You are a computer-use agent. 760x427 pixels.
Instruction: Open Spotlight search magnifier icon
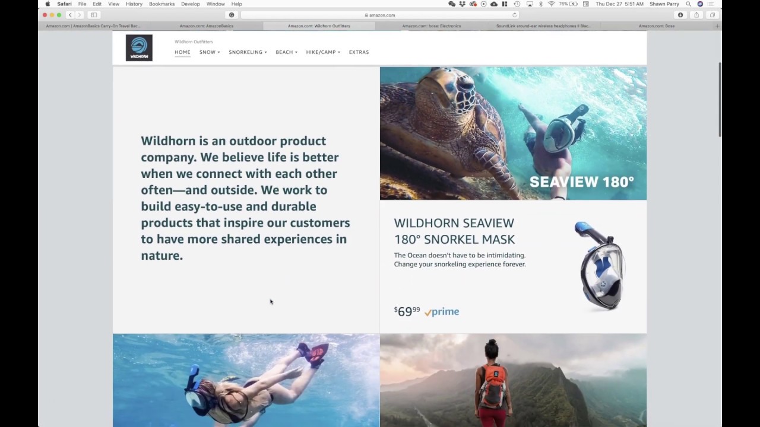(x=689, y=4)
